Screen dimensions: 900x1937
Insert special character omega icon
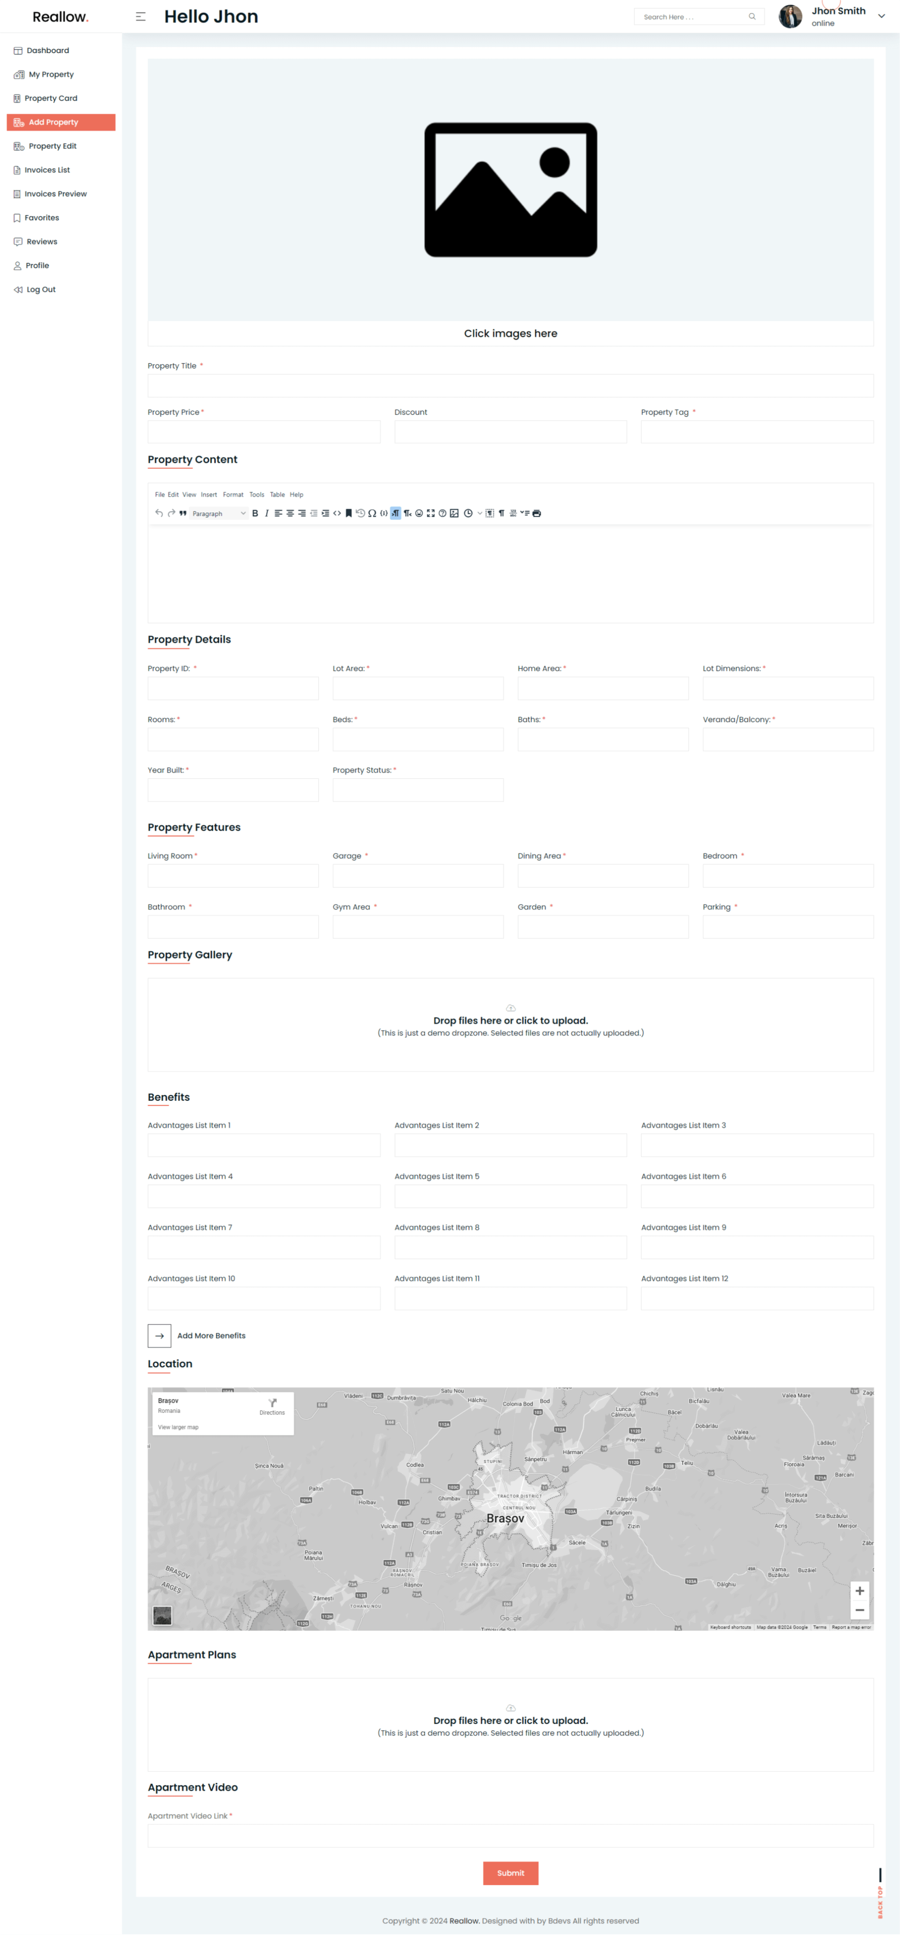tap(372, 513)
